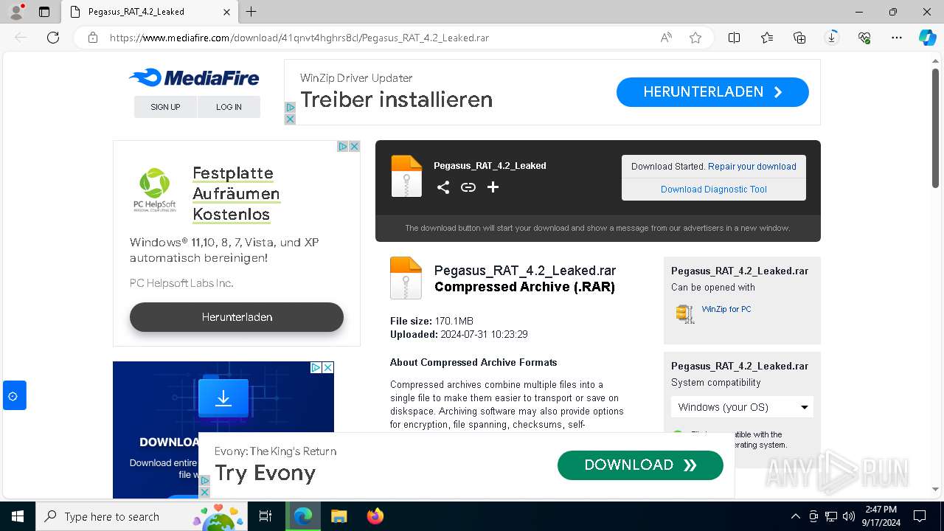The width and height of the screenshot is (944, 531).
Task: Open the Download Diagnostic Tool link
Action: (714, 190)
